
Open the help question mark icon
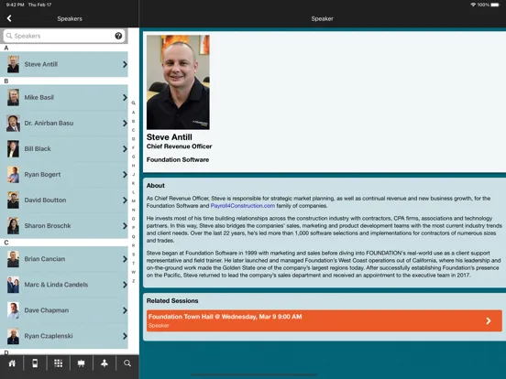(118, 36)
